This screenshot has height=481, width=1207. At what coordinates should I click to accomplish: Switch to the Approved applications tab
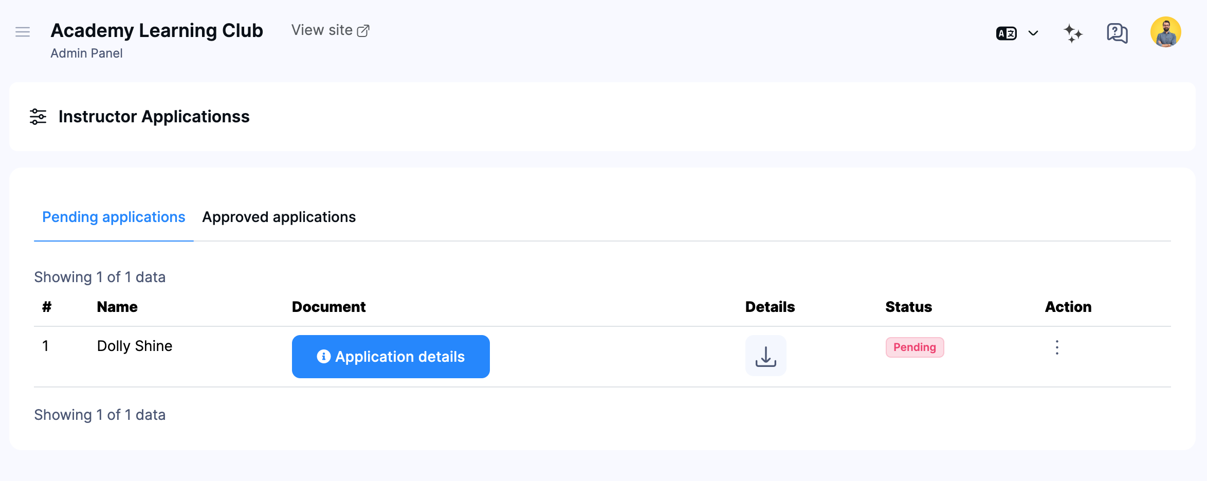tap(279, 217)
